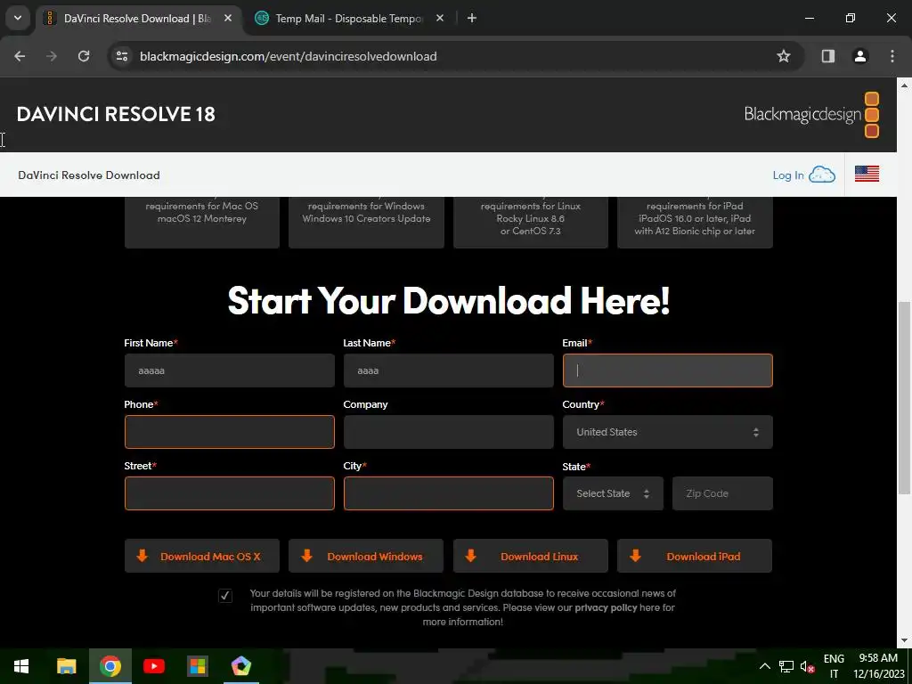
Task: Click Download Linux button
Action: point(531,556)
